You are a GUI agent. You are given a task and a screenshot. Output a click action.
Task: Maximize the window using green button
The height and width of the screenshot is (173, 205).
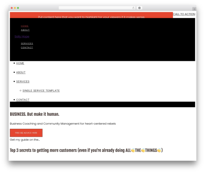[18, 8]
